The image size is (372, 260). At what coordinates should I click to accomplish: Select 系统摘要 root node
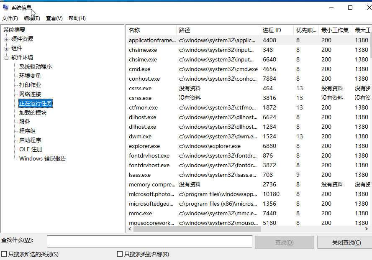[x=14, y=30]
